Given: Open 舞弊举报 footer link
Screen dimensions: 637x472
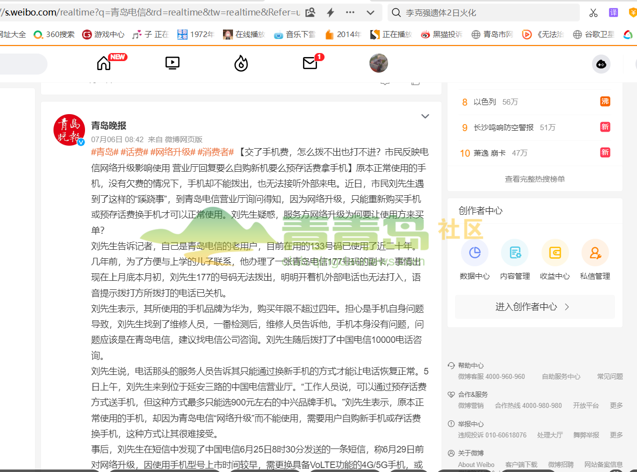Looking at the screenshot, I should coord(586,435).
